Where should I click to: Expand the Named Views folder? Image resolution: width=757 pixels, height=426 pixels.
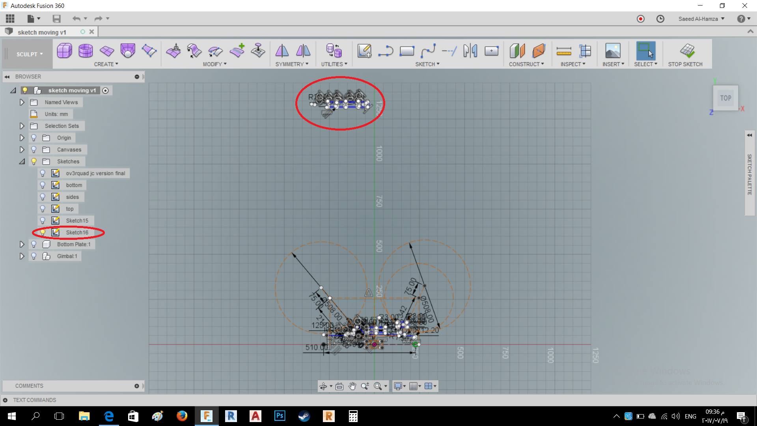tap(22, 102)
